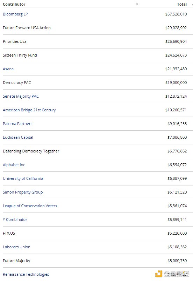Click the Contributor column header

(x=14, y=4)
